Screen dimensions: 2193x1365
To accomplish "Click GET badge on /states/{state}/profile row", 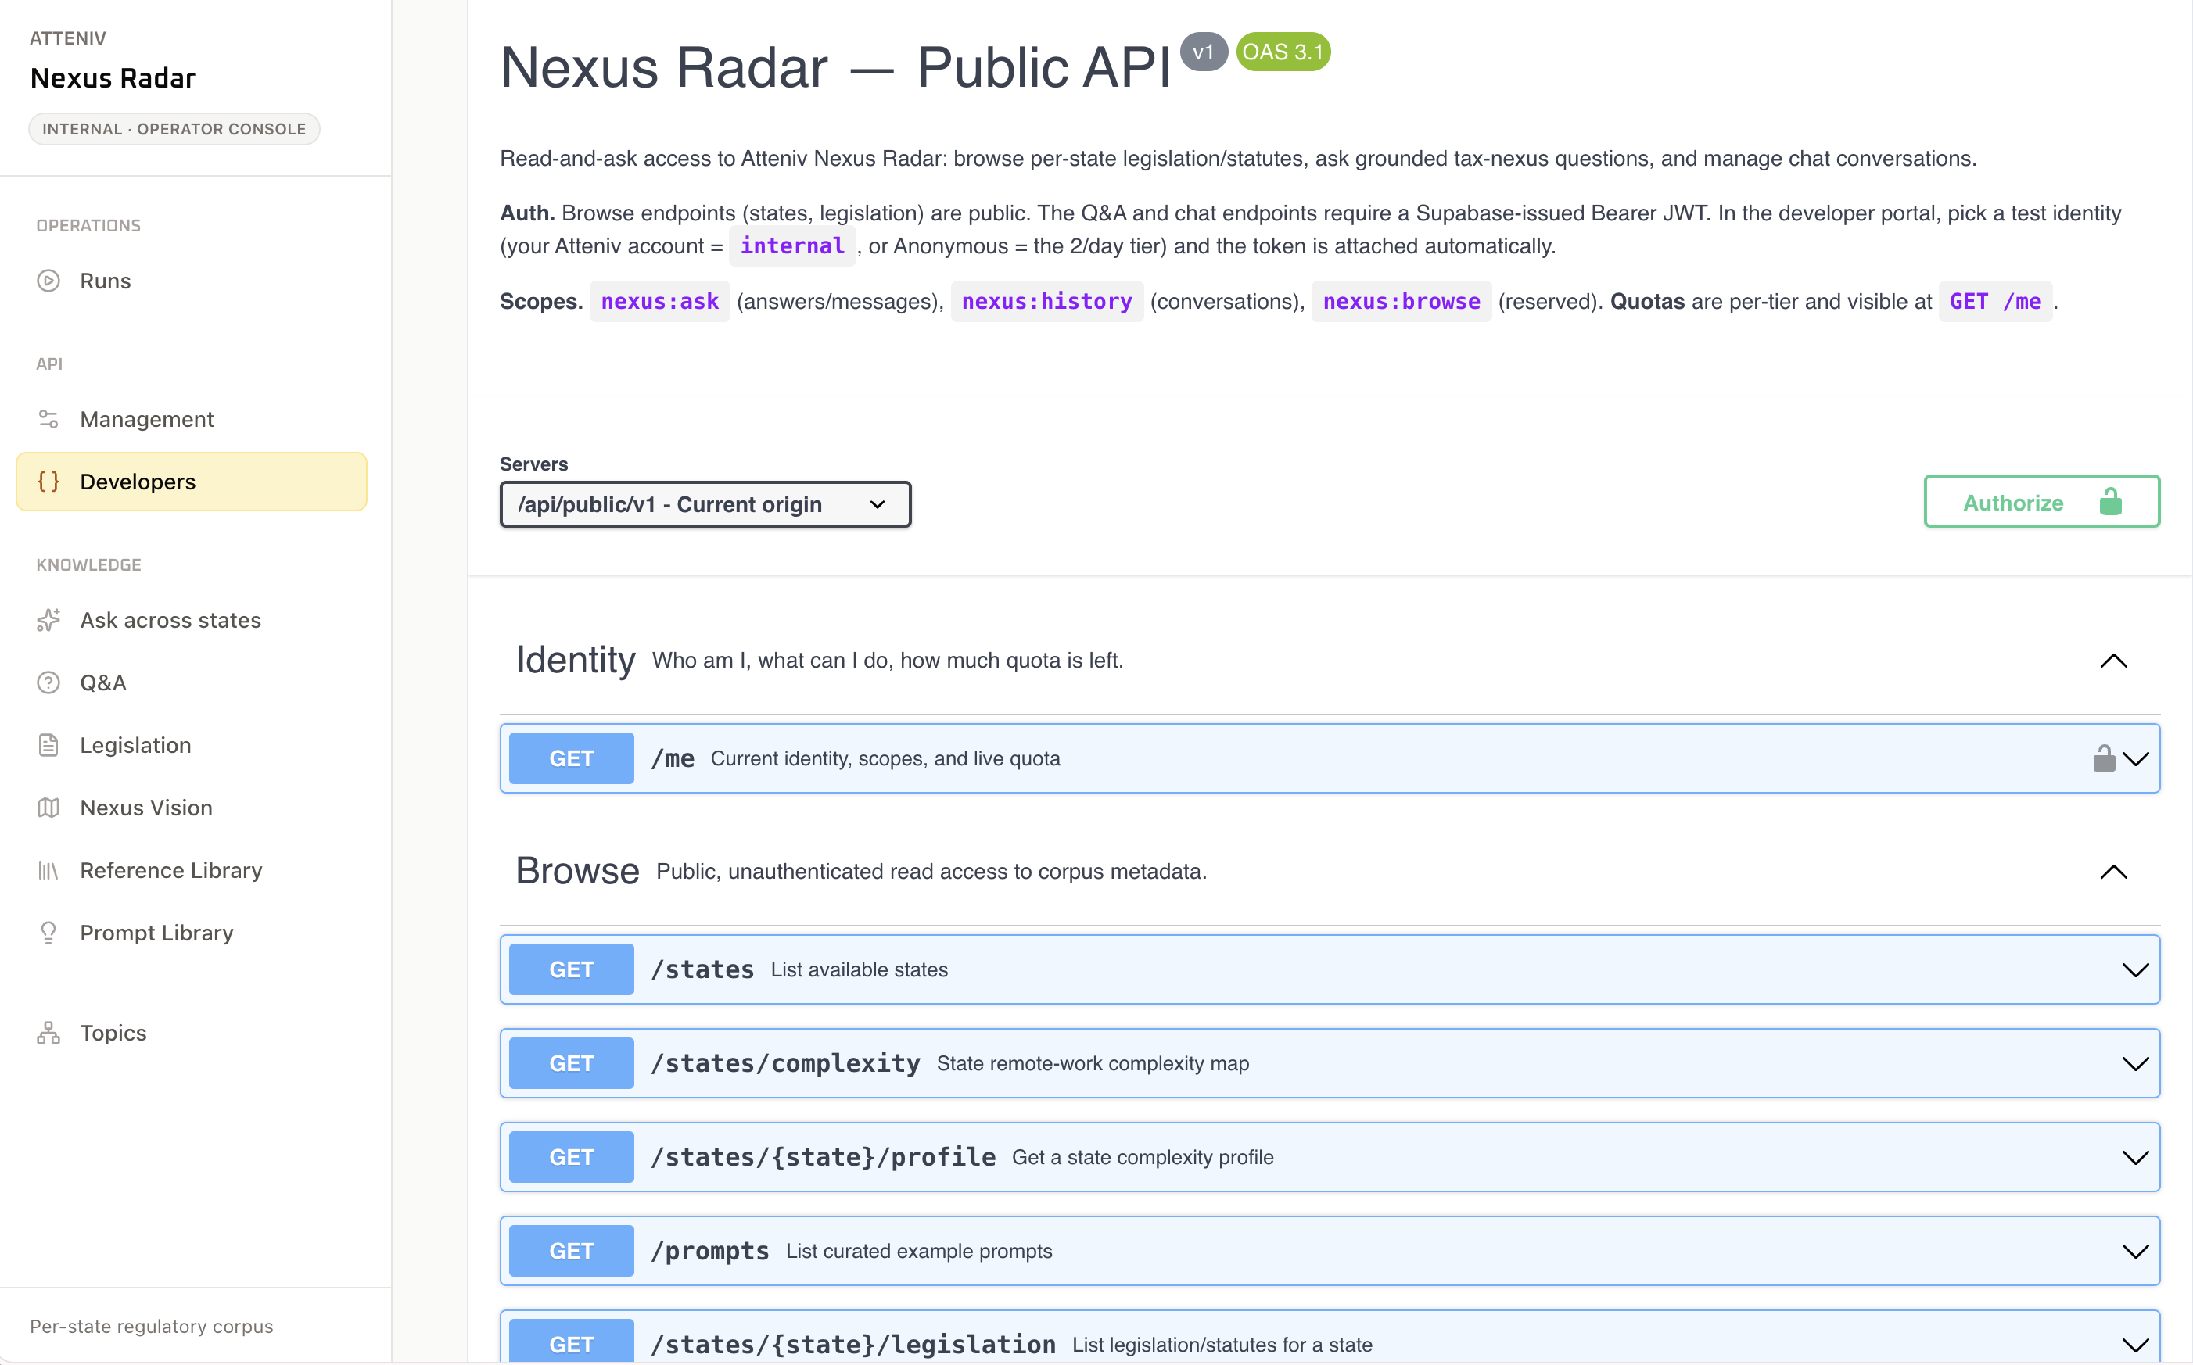I will coord(572,1157).
